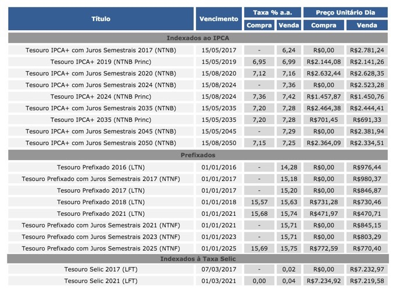Click the Título column header

pos(101,19)
